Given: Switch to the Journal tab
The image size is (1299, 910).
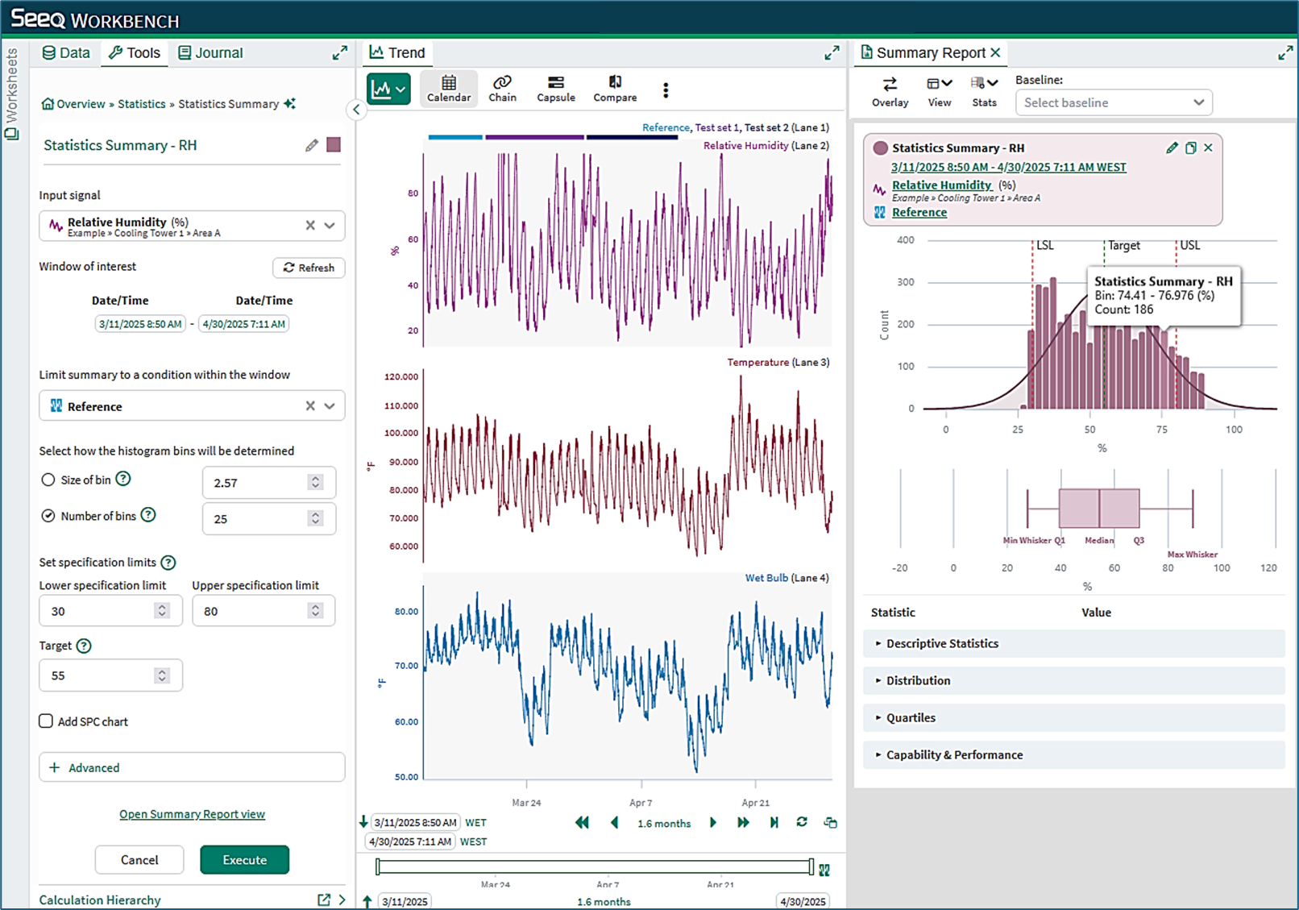Looking at the screenshot, I should coord(210,53).
